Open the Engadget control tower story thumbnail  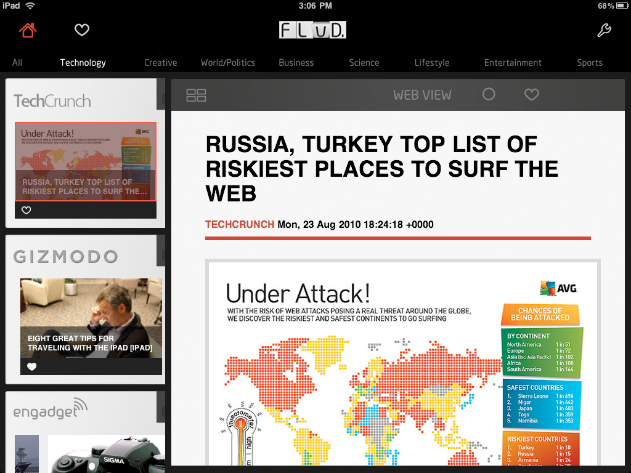27,454
